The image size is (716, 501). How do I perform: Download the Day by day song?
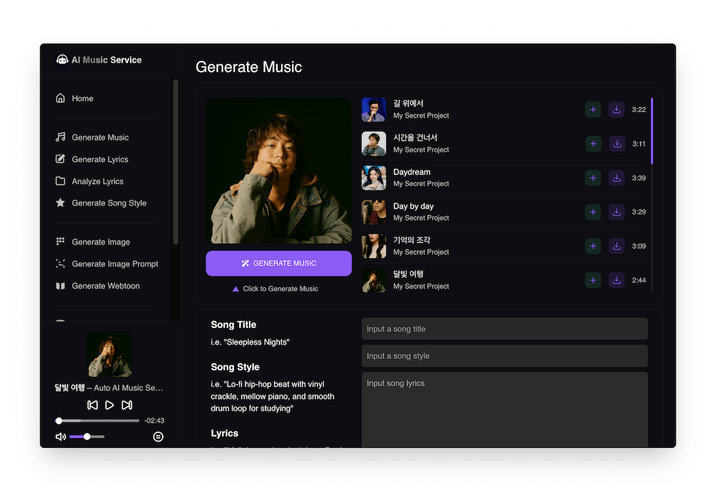tap(616, 212)
